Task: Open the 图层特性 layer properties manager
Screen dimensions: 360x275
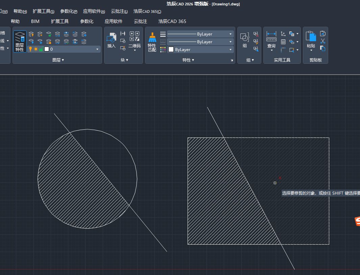Action: point(20,42)
